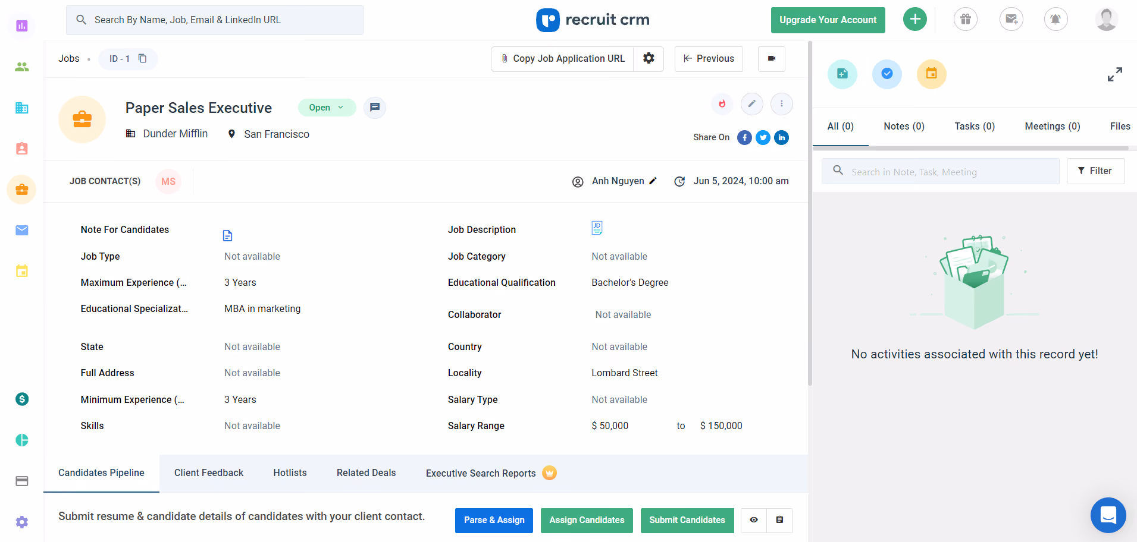Open the chat support bubble

(1108, 515)
